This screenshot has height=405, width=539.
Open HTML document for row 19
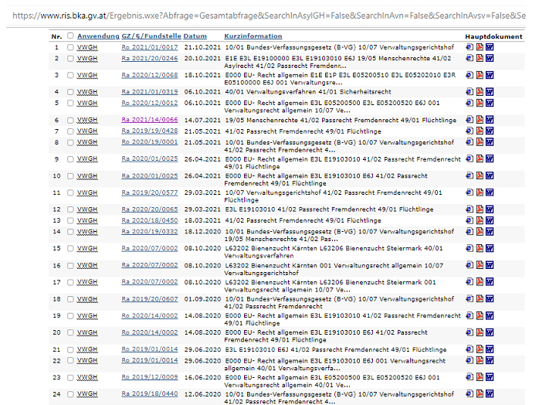[x=470, y=315]
